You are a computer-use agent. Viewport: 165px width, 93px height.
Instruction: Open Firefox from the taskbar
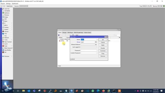tap(103, 91)
